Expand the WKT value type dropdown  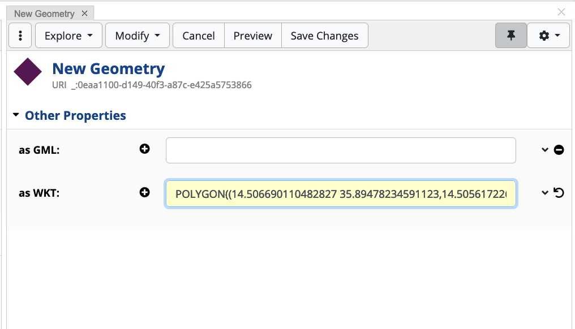pyautogui.click(x=544, y=192)
